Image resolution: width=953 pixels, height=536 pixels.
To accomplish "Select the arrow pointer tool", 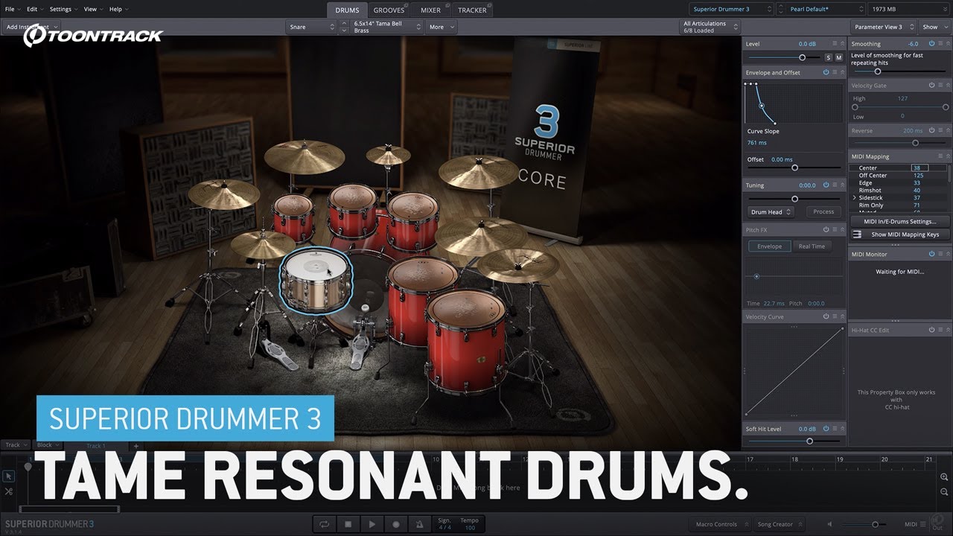I will [9, 476].
